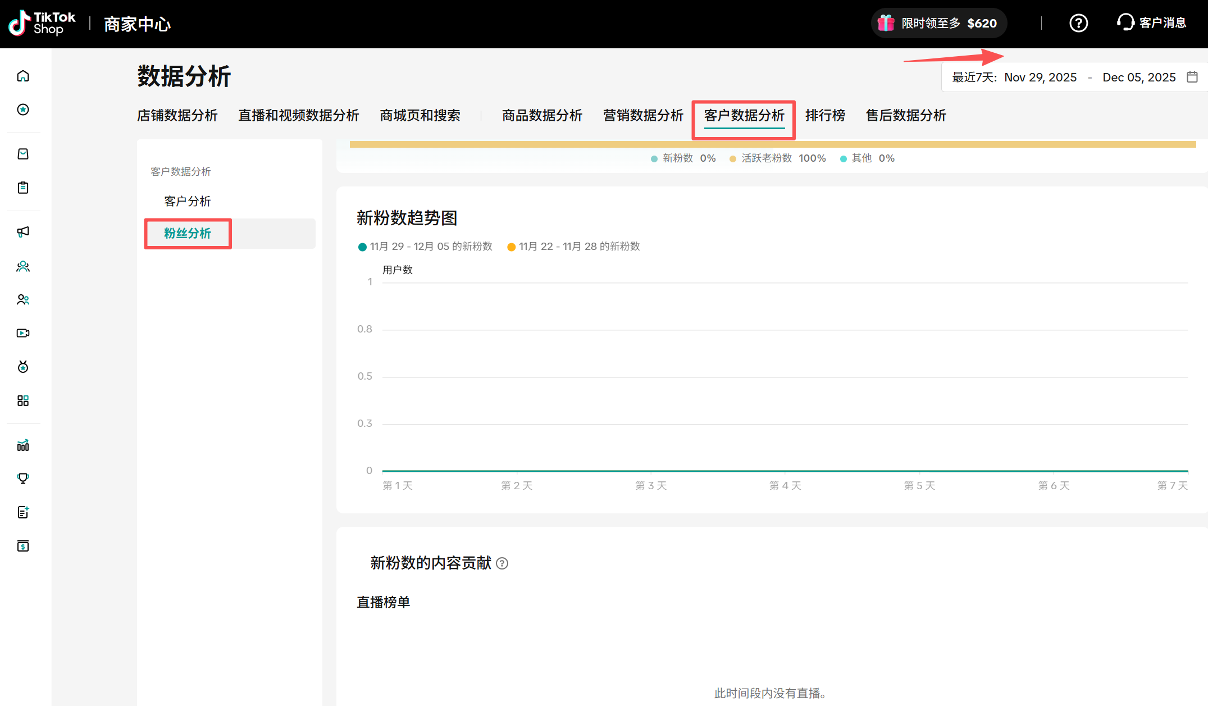The height and width of the screenshot is (706, 1208).
Task: Click start date Nov 29, 2025
Action: tap(1040, 78)
